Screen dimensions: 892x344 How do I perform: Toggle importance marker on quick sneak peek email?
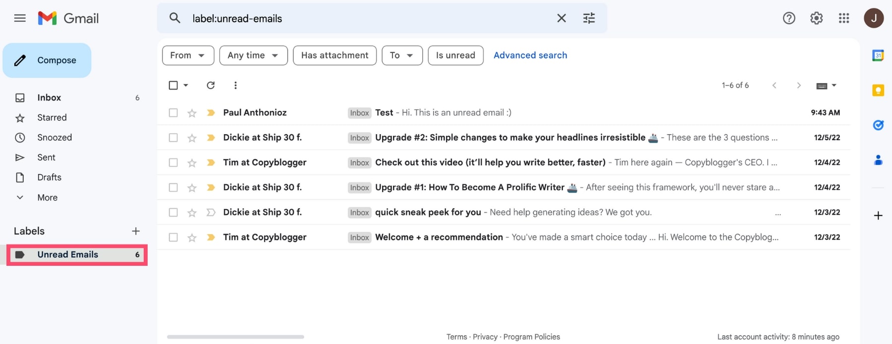[211, 212]
